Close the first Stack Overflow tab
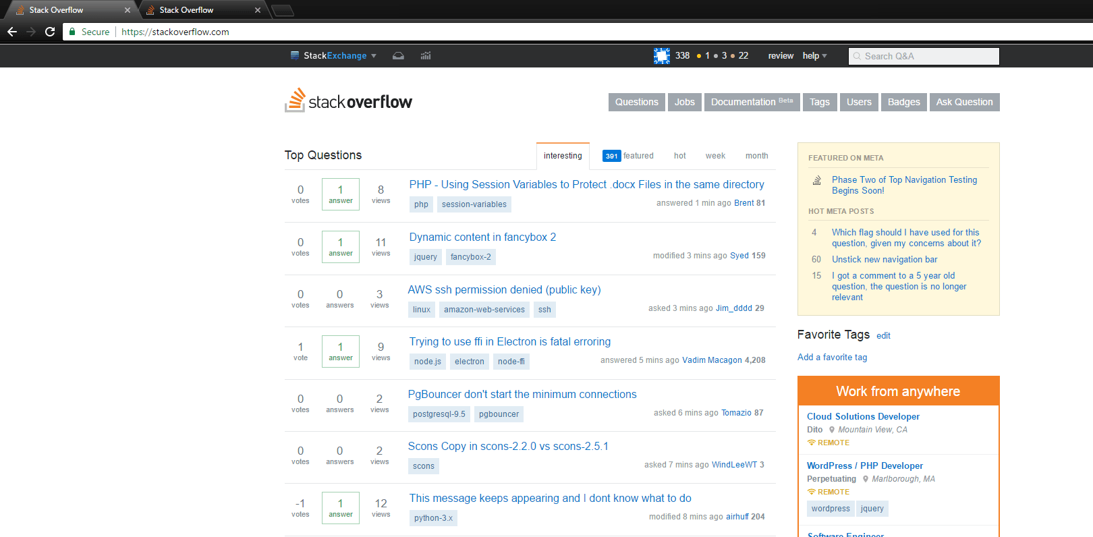Viewport: 1093px width, 537px height. pyautogui.click(x=128, y=10)
